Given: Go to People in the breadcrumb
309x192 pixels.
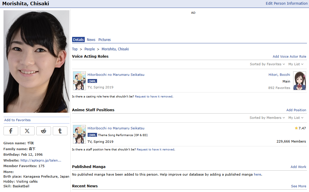Looking at the screenshot, I should pos(89,49).
